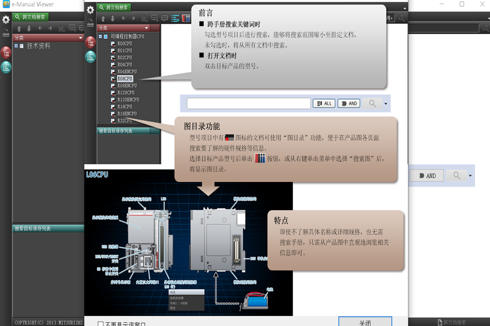
Task: Check the R04CPU checkbox
Action: (113, 64)
